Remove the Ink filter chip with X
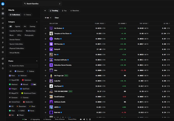 [51, 18]
